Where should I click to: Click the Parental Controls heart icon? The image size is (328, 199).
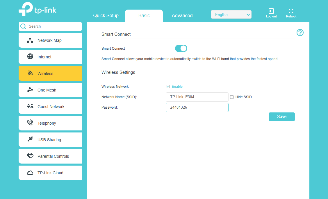[x=30, y=156]
